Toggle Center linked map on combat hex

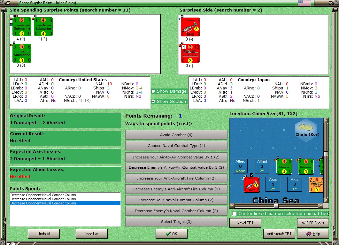point(234,214)
